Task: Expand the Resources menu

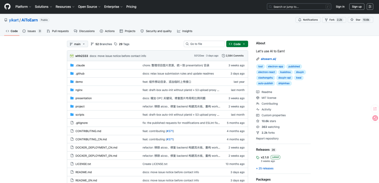Action: (65, 7)
